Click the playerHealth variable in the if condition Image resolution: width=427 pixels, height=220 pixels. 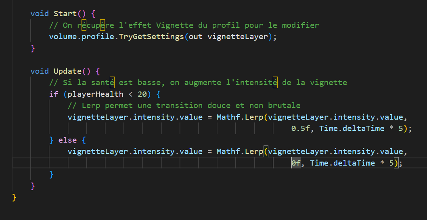pos(100,94)
